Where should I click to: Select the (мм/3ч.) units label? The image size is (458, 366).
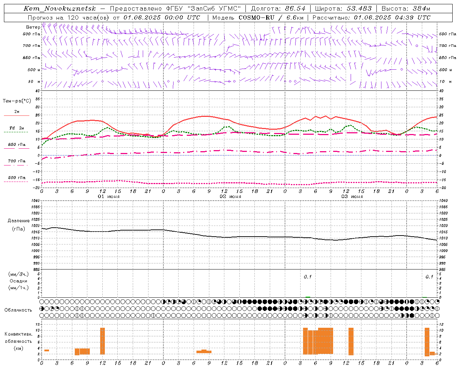(18, 274)
